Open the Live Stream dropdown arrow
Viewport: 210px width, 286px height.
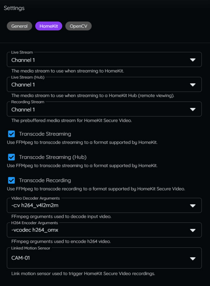click(193, 60)
